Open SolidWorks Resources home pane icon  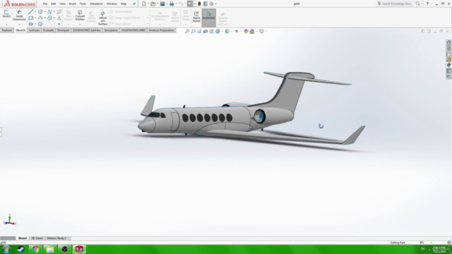[x=449, y=42]
